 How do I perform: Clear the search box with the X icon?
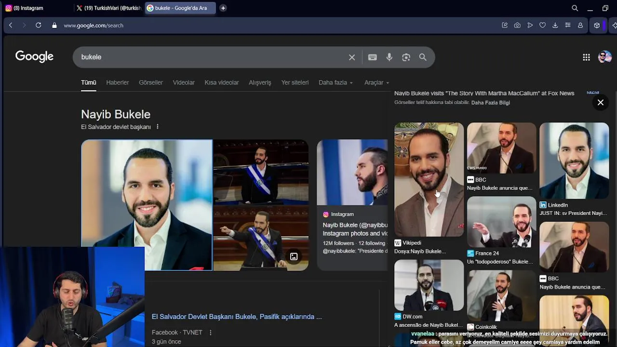tap(352, 57)
